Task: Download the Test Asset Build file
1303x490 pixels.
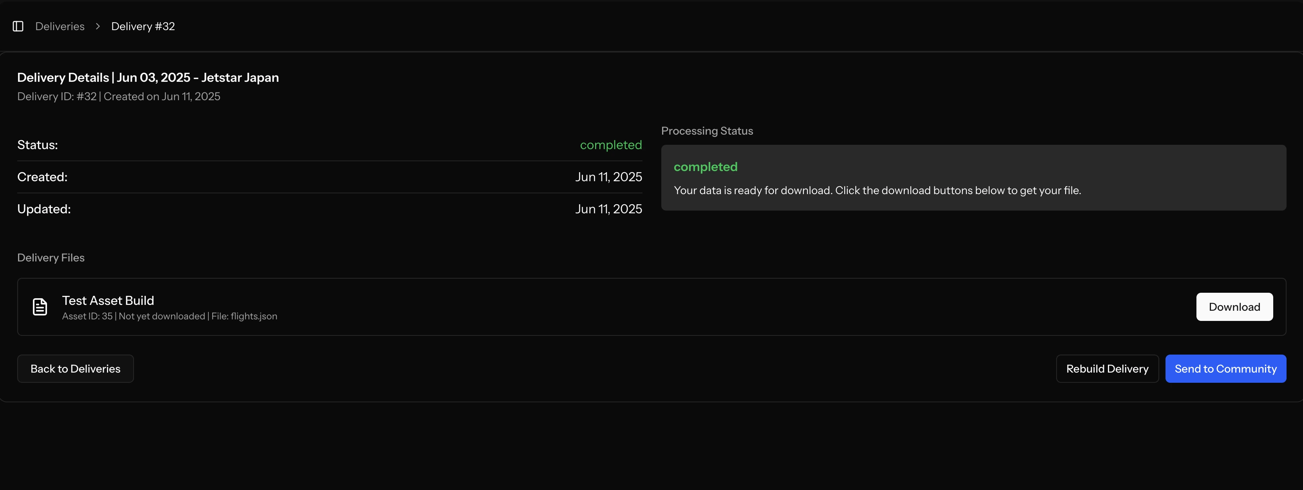Action: click(1234, 306)
